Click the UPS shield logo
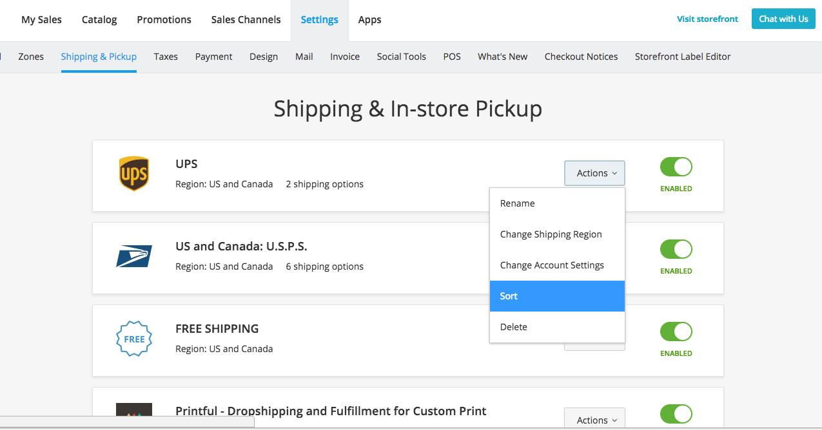Image resolution: width=822 pixels, height=430 pixels. point(134,174)
